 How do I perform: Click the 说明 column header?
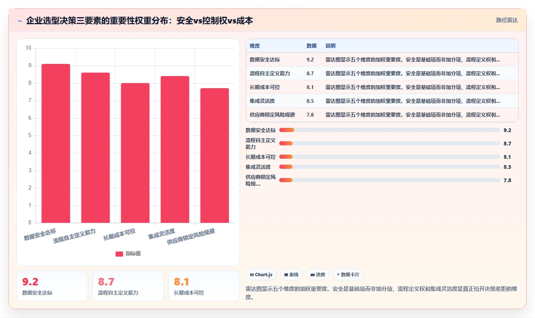(x=331, y=46)
